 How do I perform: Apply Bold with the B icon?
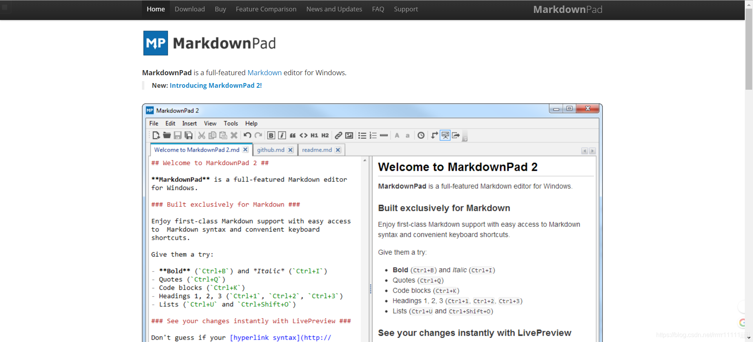(271, 136)
